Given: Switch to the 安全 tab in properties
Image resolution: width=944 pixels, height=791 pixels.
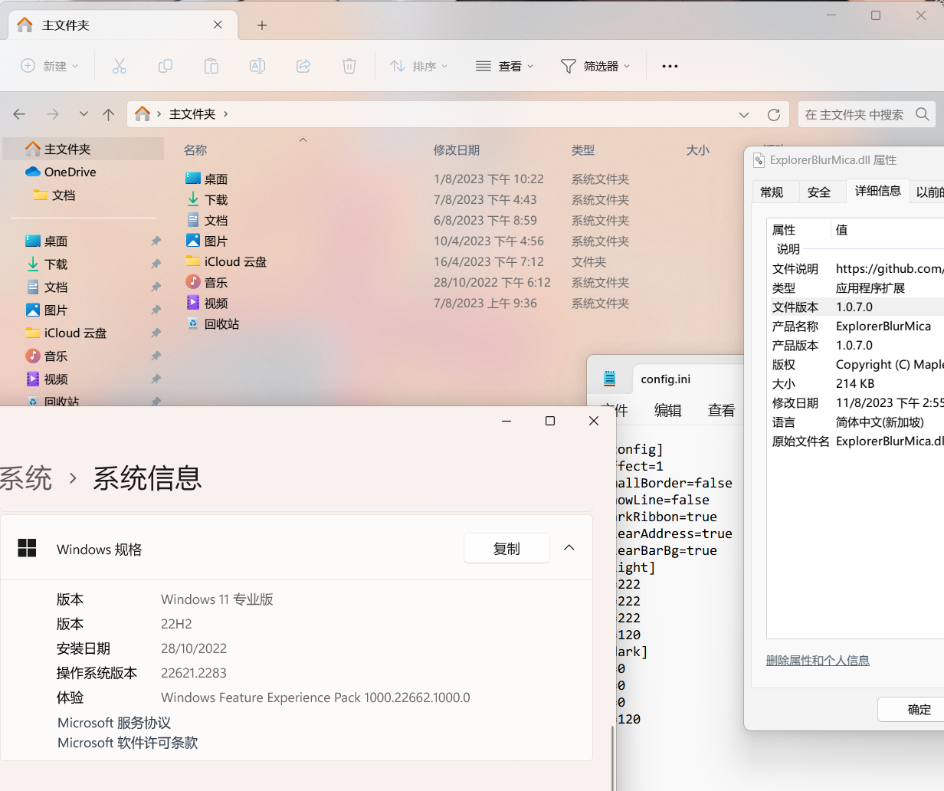Looking at the screenshot, I should [x=820, y=192].
